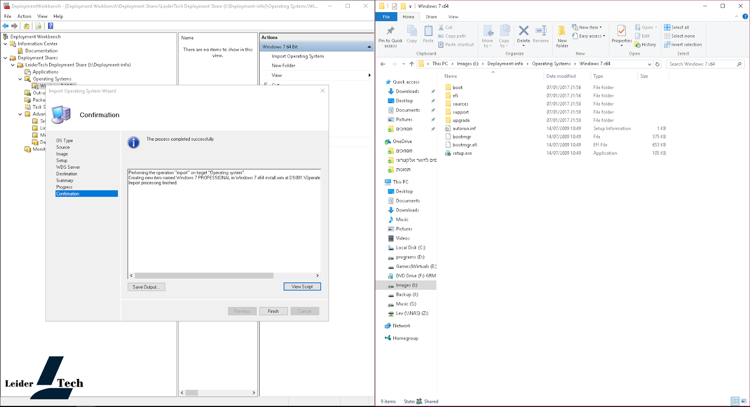Click the Save Output button
750x407 pixels.
(x=146, y=287)
